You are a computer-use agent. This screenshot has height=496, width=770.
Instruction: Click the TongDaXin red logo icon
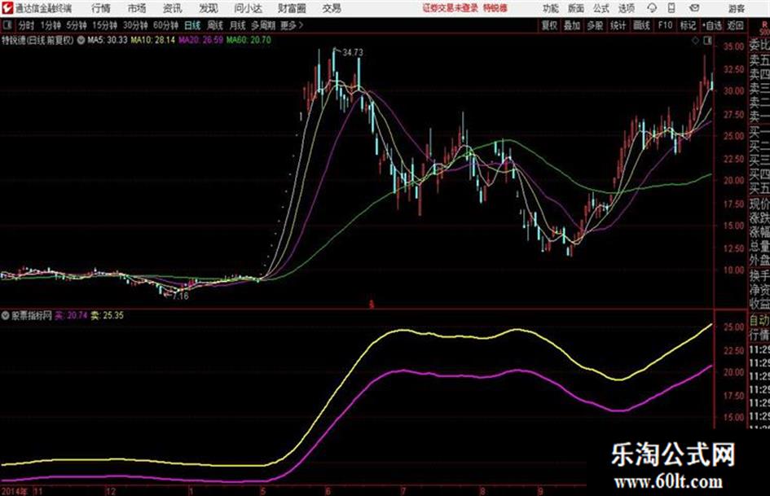[7, 8]
